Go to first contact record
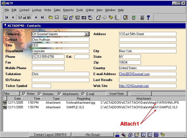The height and width of the screenshot is (138, 187). point(7,18)
